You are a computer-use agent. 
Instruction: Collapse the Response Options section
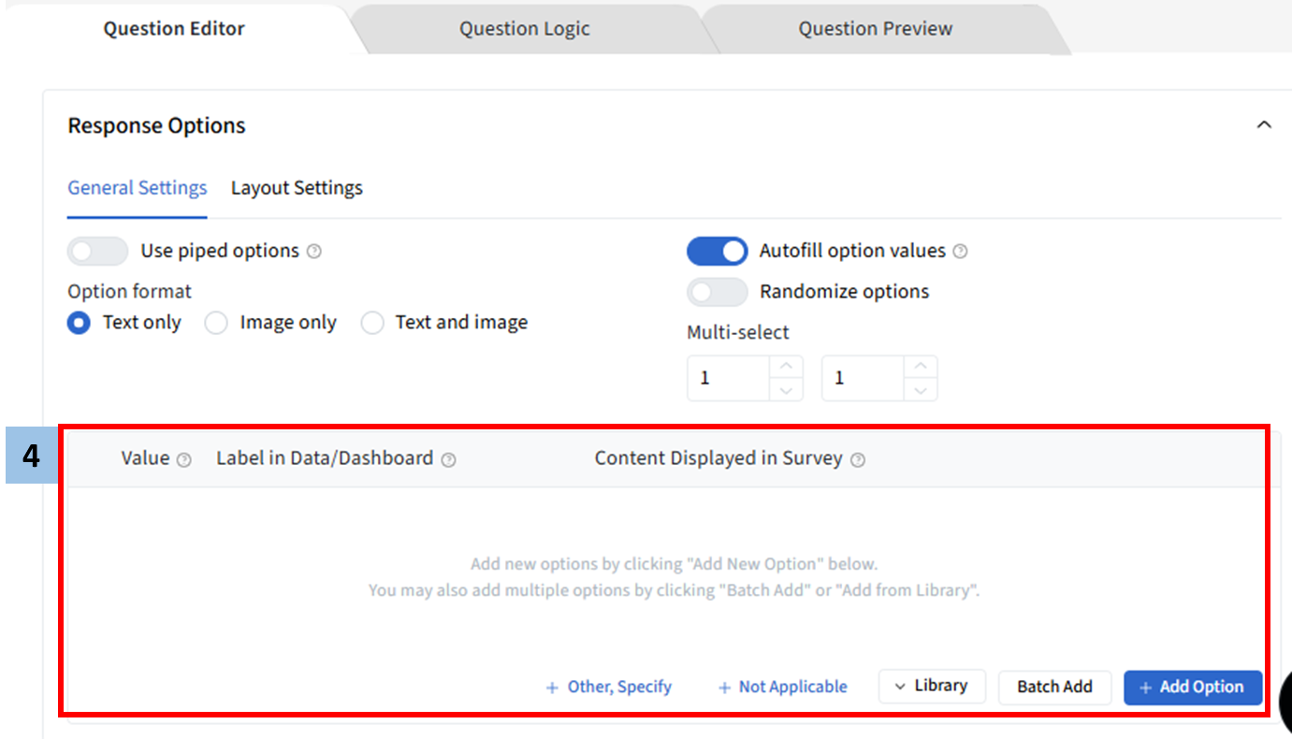(x=1264, y=125)
